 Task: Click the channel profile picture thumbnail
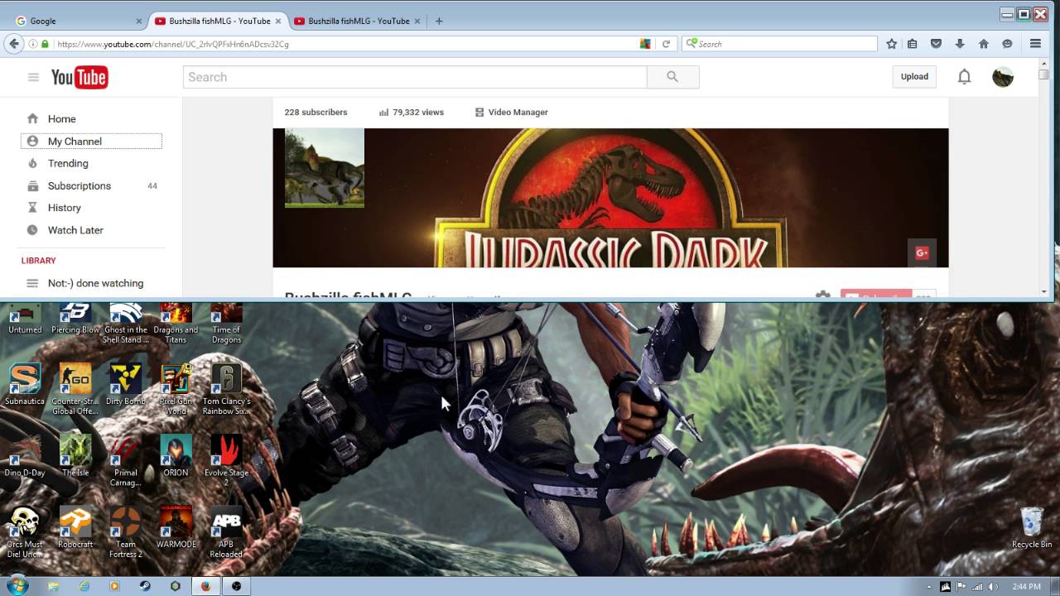click(x=325, y=167)
